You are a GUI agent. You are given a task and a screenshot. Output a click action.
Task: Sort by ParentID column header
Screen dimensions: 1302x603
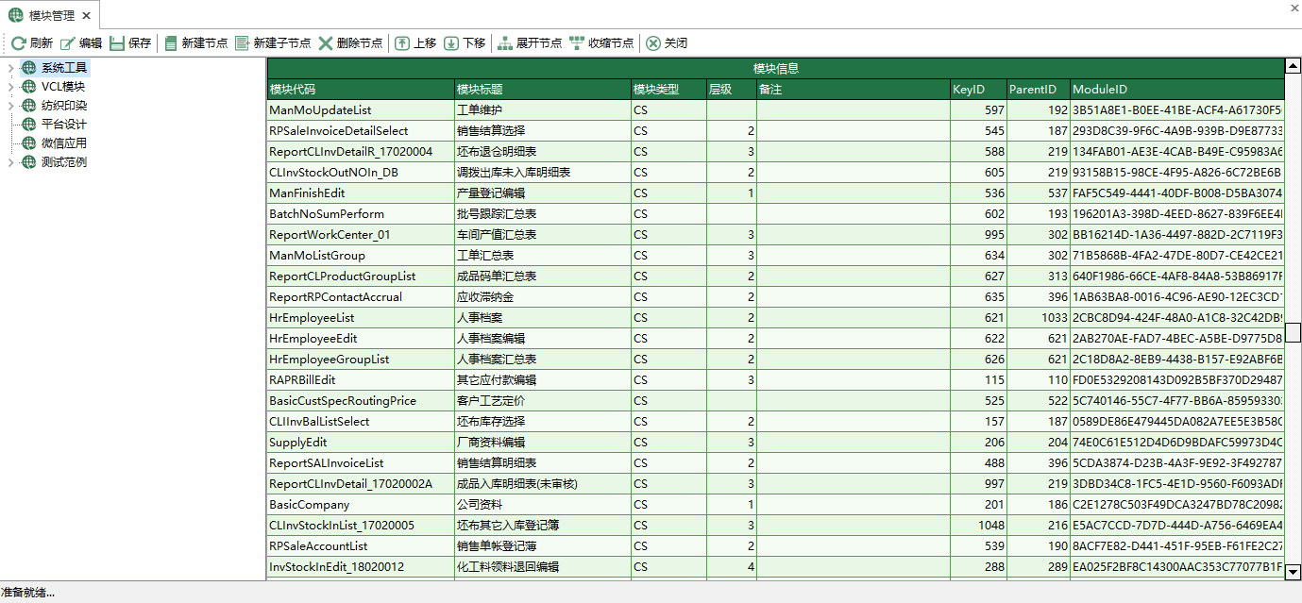(x=1039, y=90)
